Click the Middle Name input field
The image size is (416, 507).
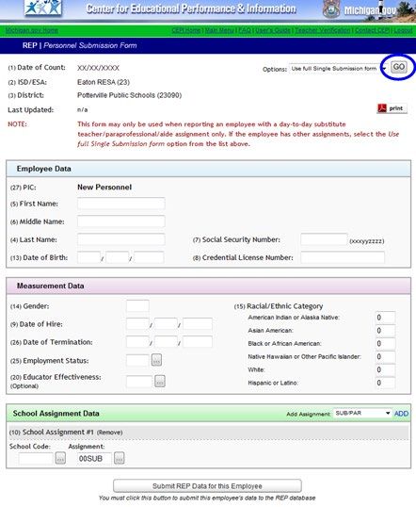[x=121, y=221]
